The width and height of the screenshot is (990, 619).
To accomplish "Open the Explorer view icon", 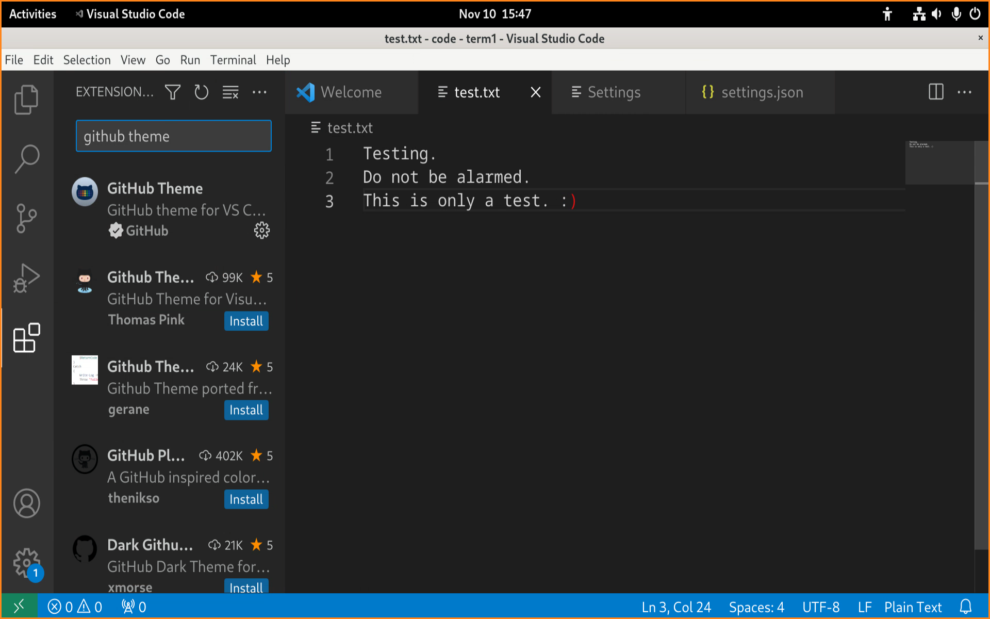I will pos(26,99).
